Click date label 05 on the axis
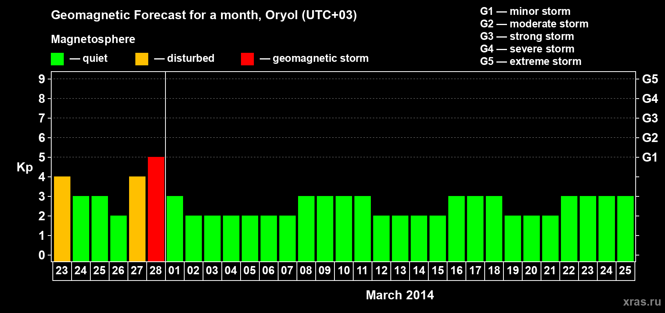Screen dimensions: 665x313 coord(250,271)
